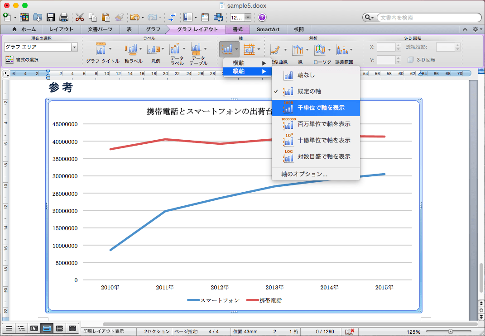
Task: Click the Legend (凡例) icon
Action: click(x=154, y=49)
